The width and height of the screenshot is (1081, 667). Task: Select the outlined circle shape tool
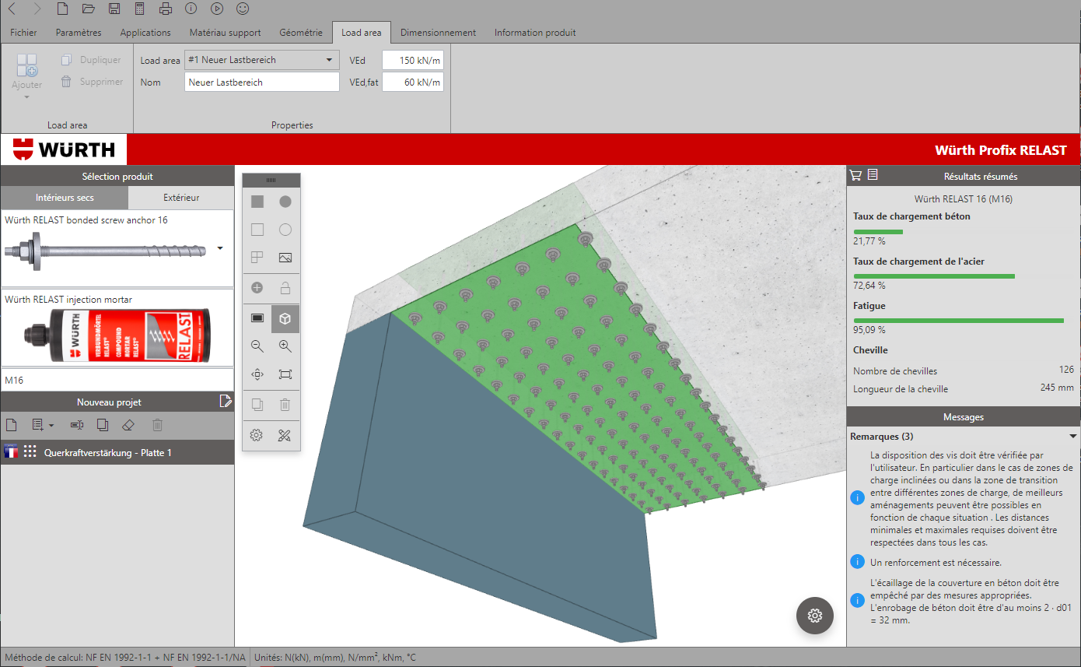(285, 230)
